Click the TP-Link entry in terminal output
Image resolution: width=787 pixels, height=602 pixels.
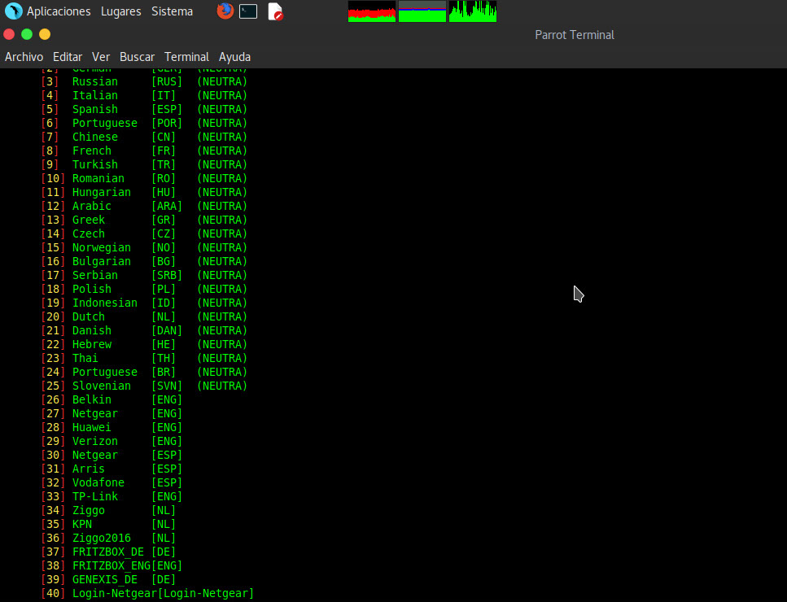[94, 496]
